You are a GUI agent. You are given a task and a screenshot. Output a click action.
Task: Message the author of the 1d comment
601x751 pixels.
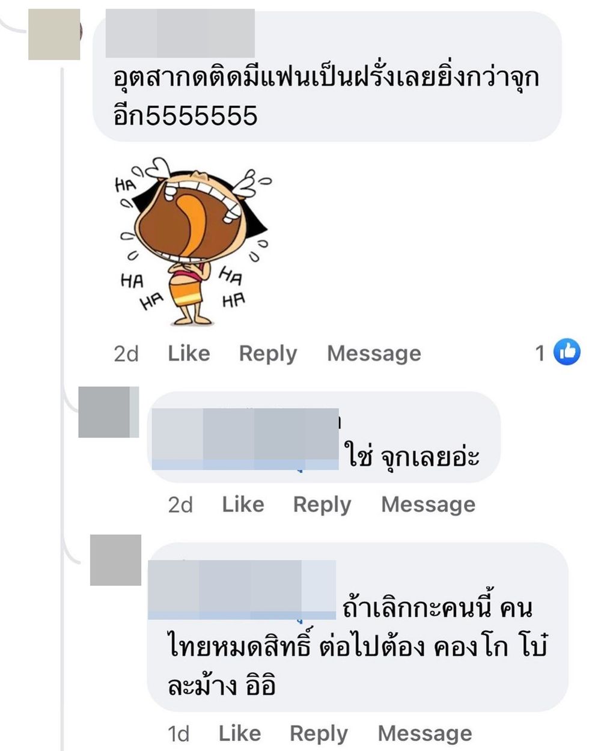(424, 733)
